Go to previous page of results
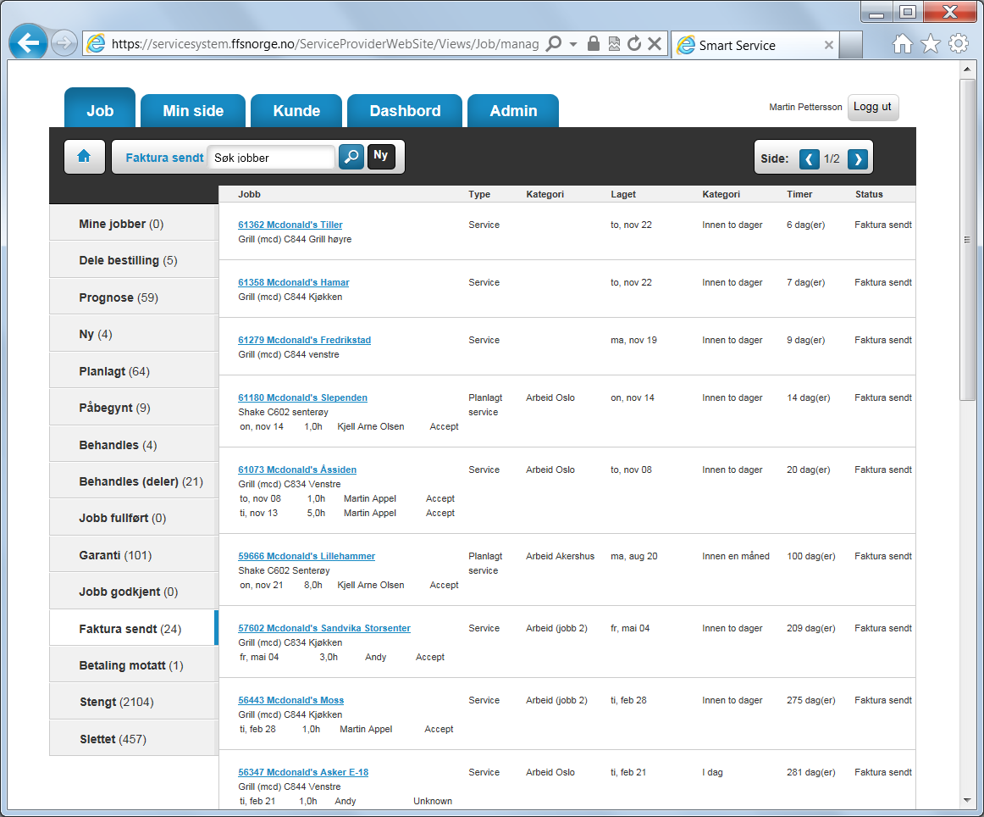This screenshot has width=984, height=817. point(809,158)
